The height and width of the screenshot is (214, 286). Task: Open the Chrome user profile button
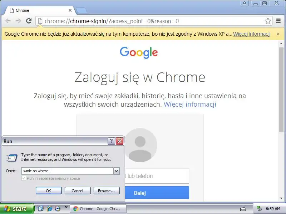tap(245, 3)
